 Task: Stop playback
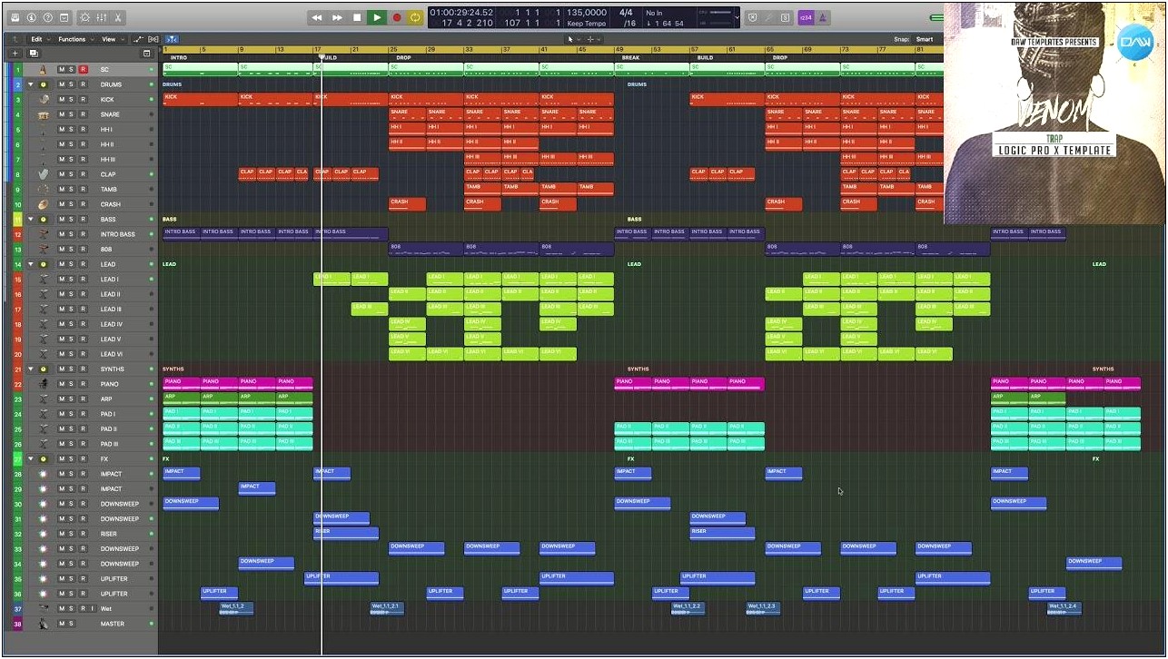357,17
